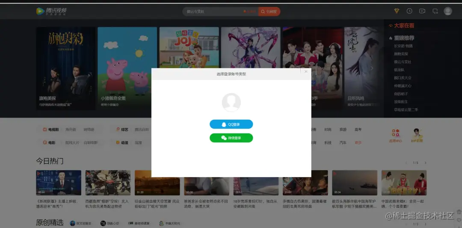Open the JoJo cartoon banner poster
462x228 pixels.
coord(189,48)
